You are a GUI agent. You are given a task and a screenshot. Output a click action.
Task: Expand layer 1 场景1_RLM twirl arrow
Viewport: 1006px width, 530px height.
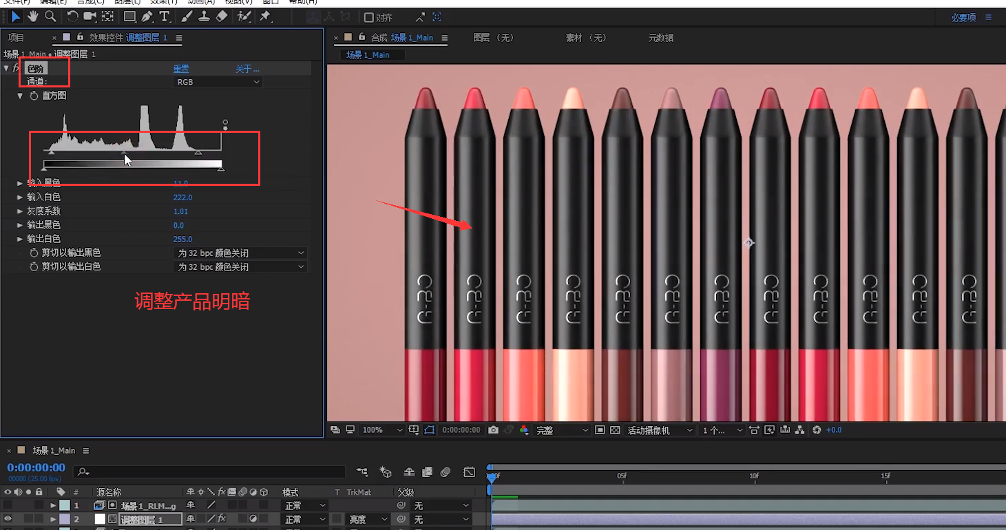click(x=53, y=505)
